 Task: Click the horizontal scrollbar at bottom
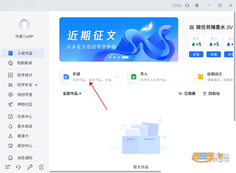click(105, 172)
